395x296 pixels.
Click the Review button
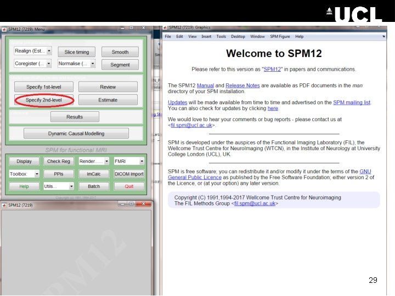pyautogui.click(x=108, y=87)
